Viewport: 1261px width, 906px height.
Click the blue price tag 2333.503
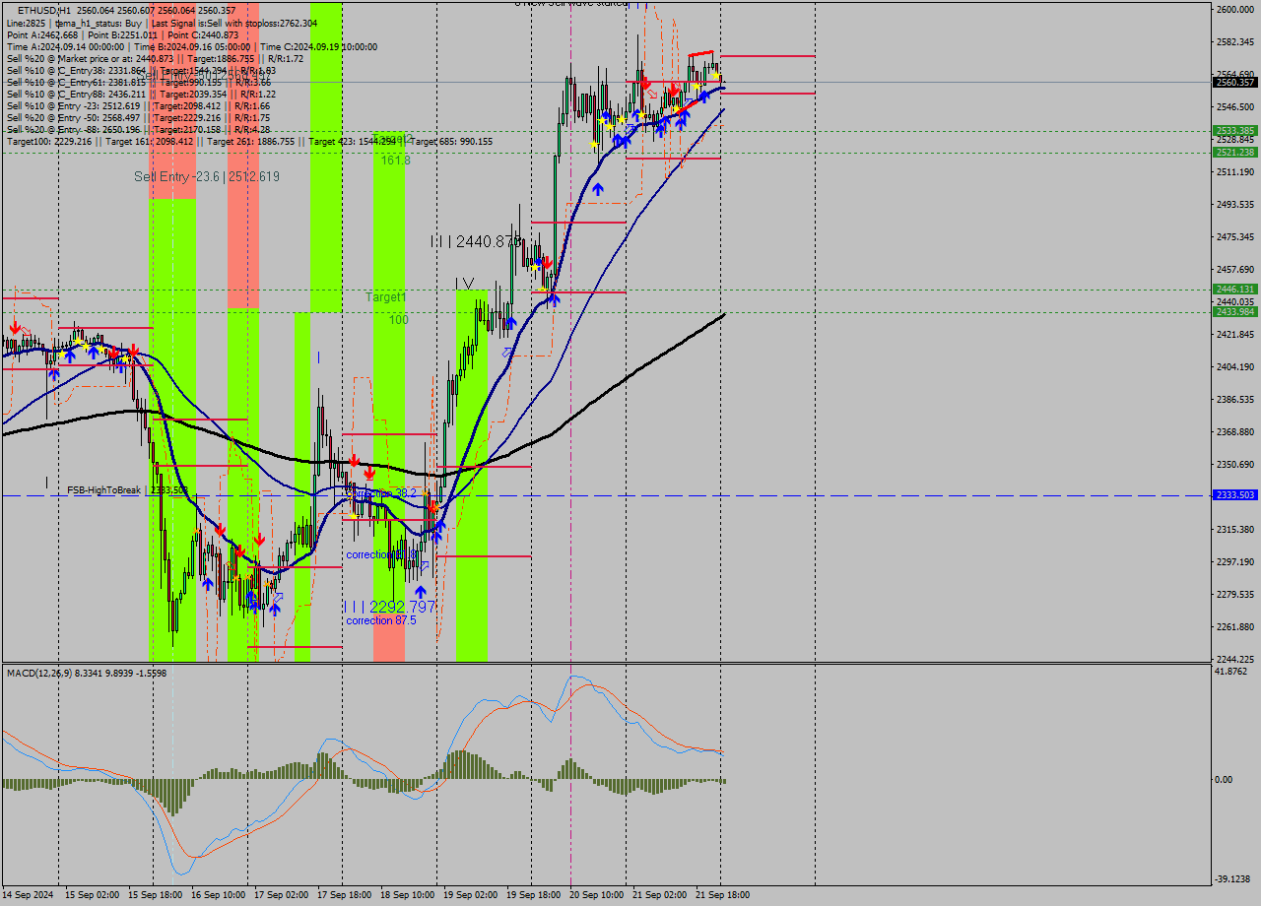1235,495
